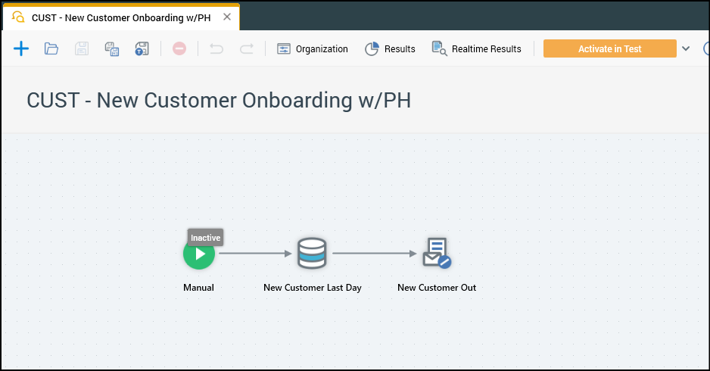Click the Redo arrow
This screenshot has height=371, width=710.
(246, 49)
